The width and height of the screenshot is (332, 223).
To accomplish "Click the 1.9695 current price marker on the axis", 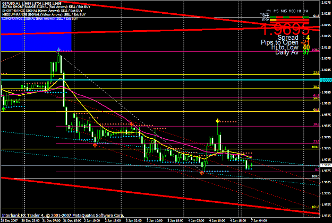I will coord(326,165).
